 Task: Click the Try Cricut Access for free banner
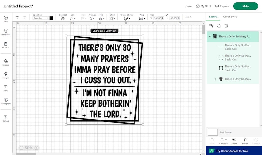point(234,151)
